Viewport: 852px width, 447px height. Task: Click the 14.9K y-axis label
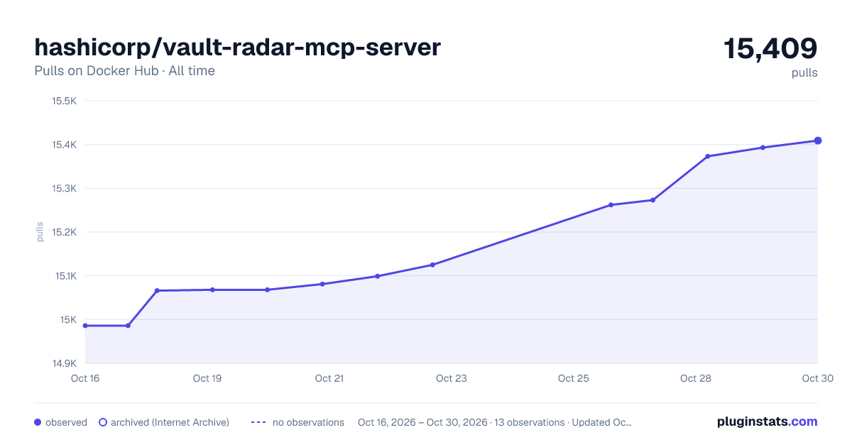[x=64, y=363]
